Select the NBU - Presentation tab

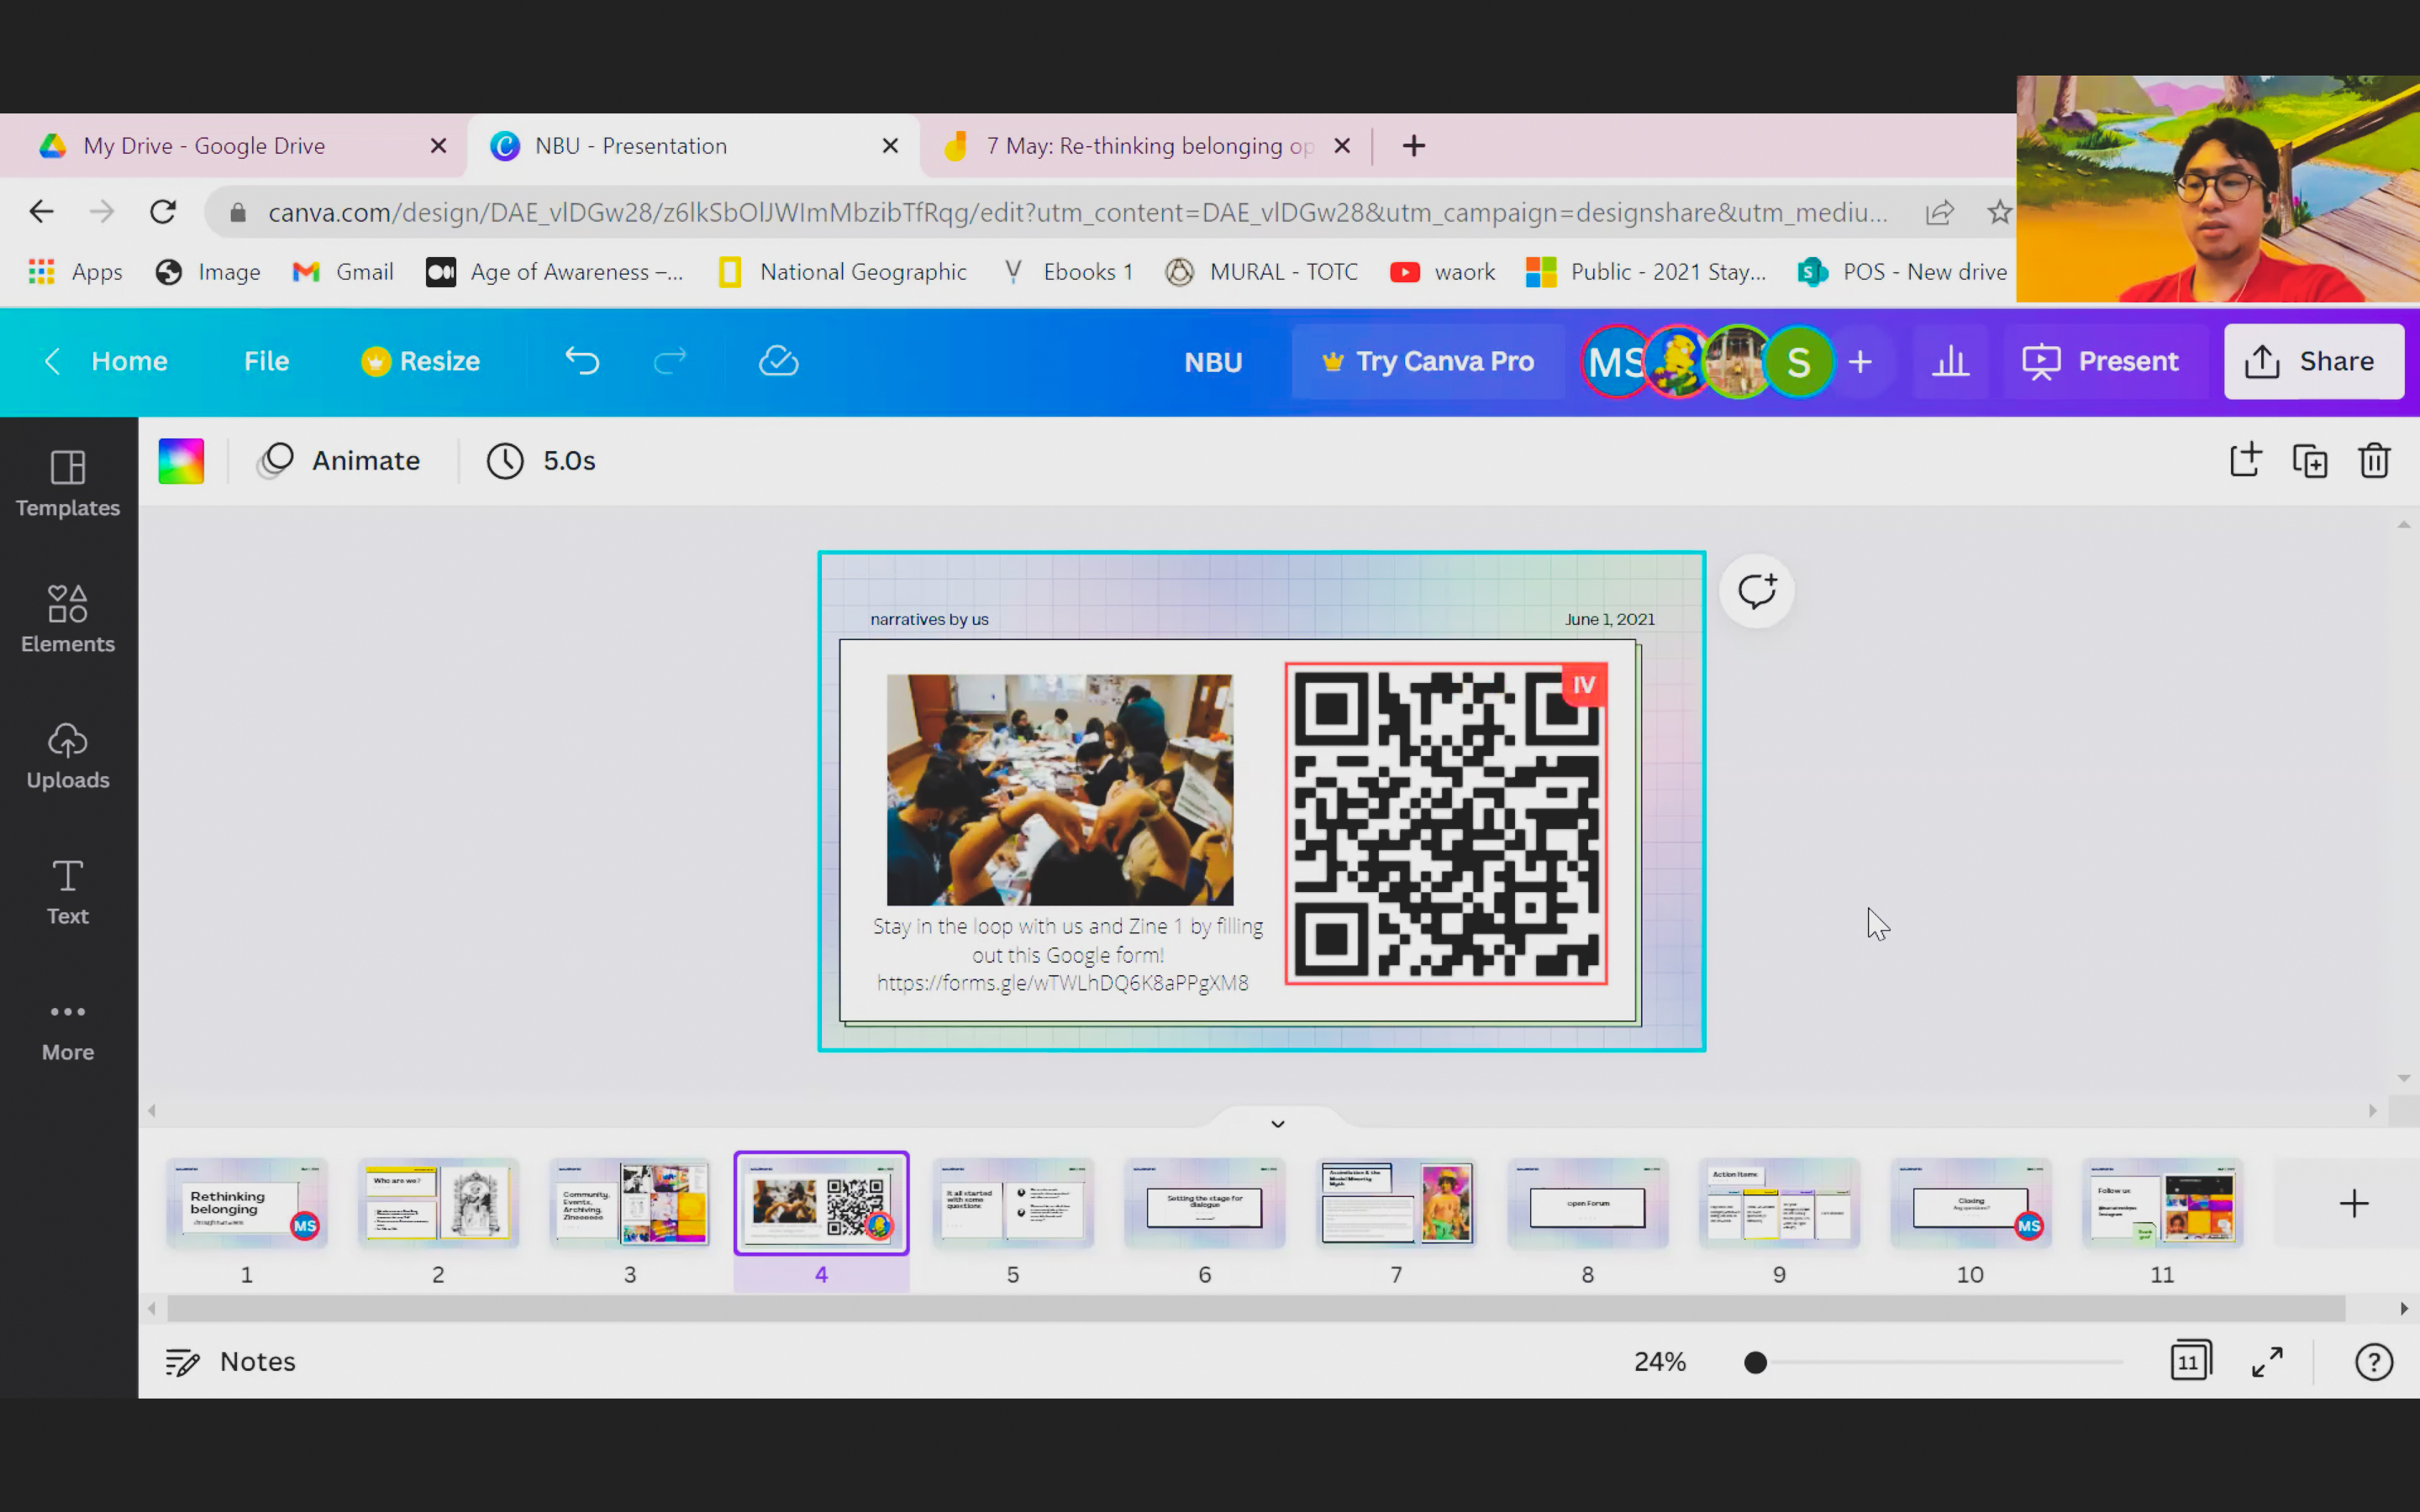click(x=692, y=146)
